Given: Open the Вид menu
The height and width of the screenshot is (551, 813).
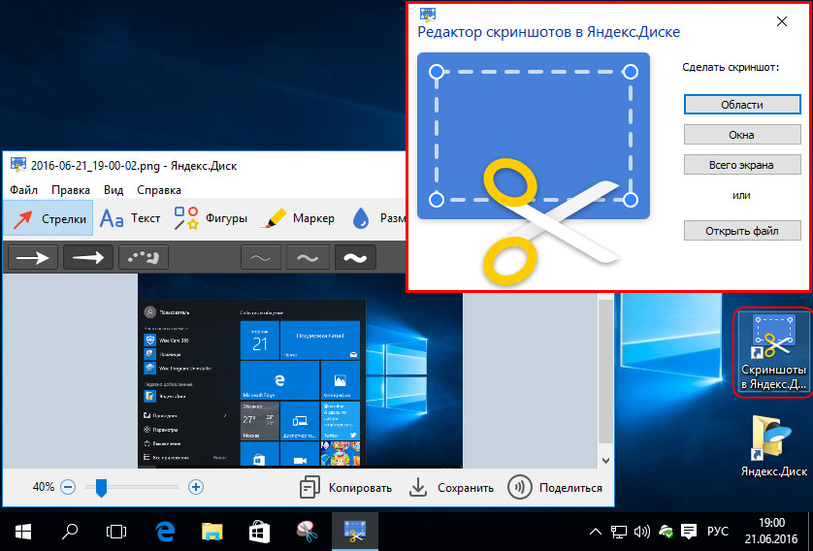Looking at the screenshot, I should (114, 190).
